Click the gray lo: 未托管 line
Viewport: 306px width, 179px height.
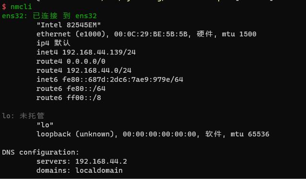click(23, 116)
